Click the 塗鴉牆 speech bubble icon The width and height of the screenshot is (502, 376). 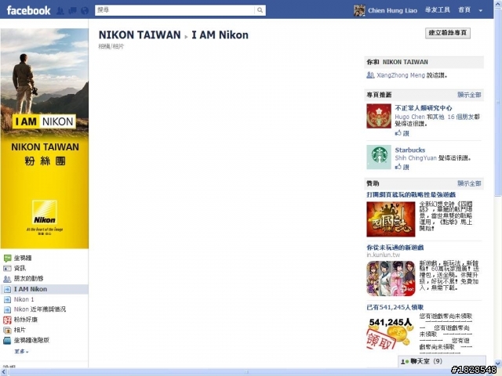(x=7, y=258)
